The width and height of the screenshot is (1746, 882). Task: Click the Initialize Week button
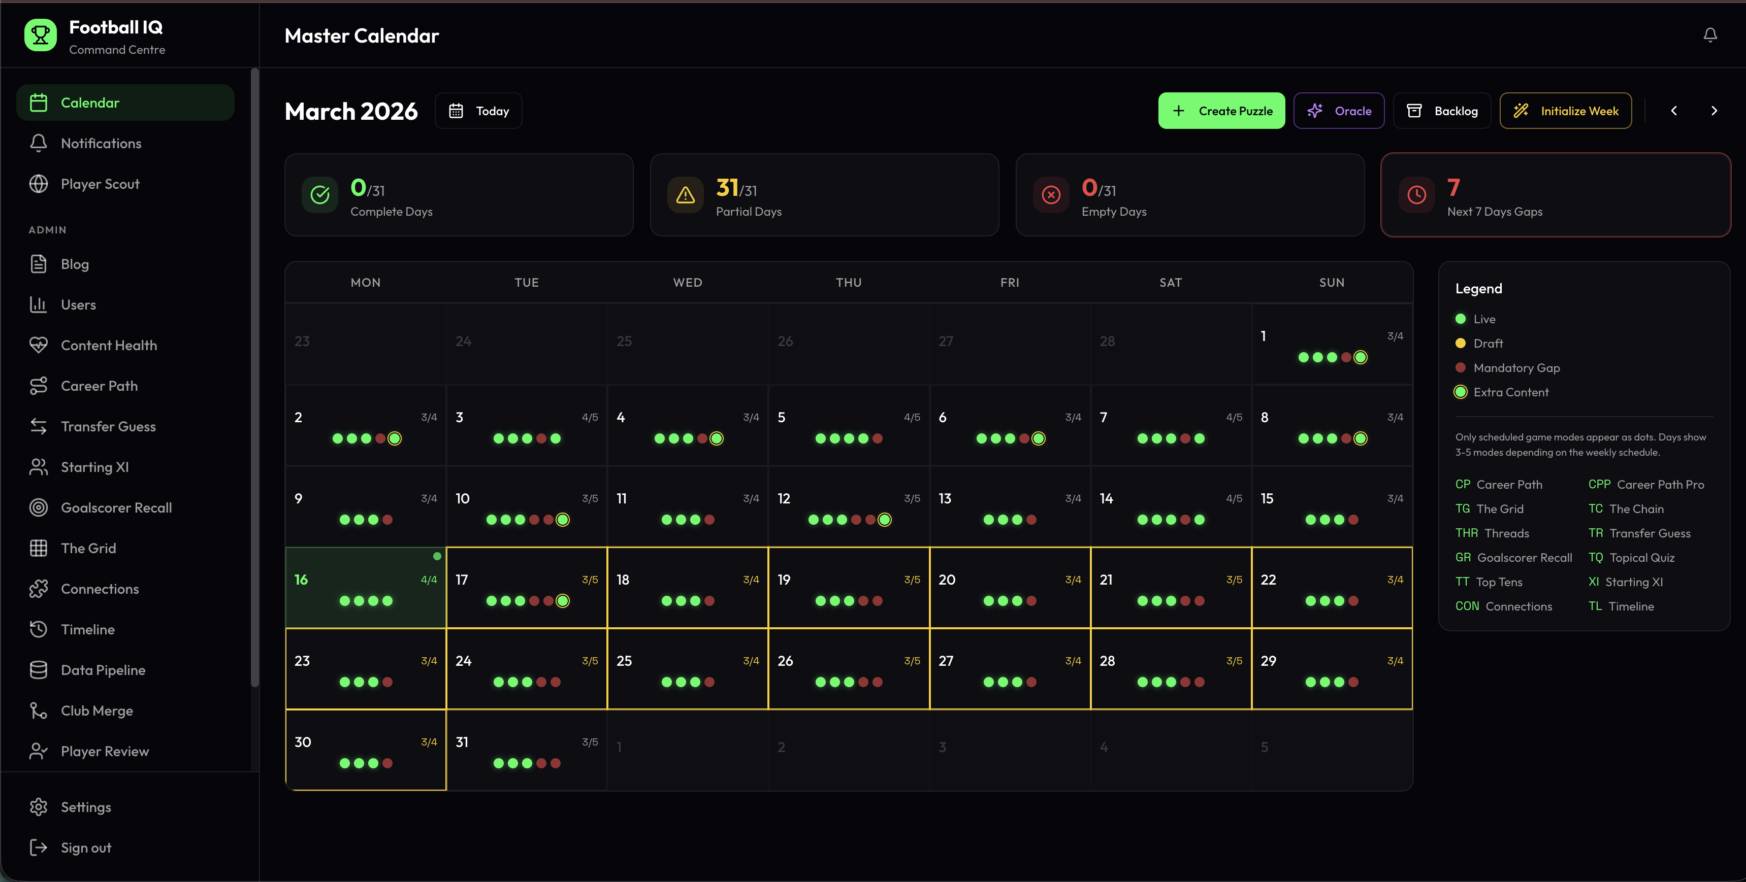(x=1565, y=111)
